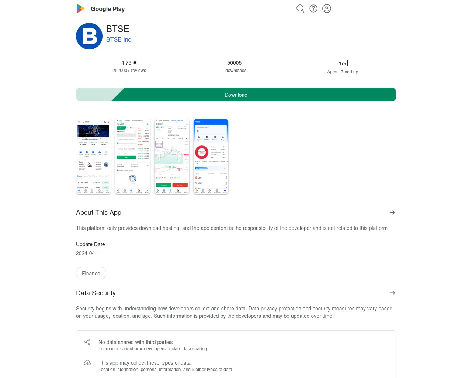This screenshot has height=378, width=472.
Task: Open fourth screenshot showing assets page
Action: (211, 157)
